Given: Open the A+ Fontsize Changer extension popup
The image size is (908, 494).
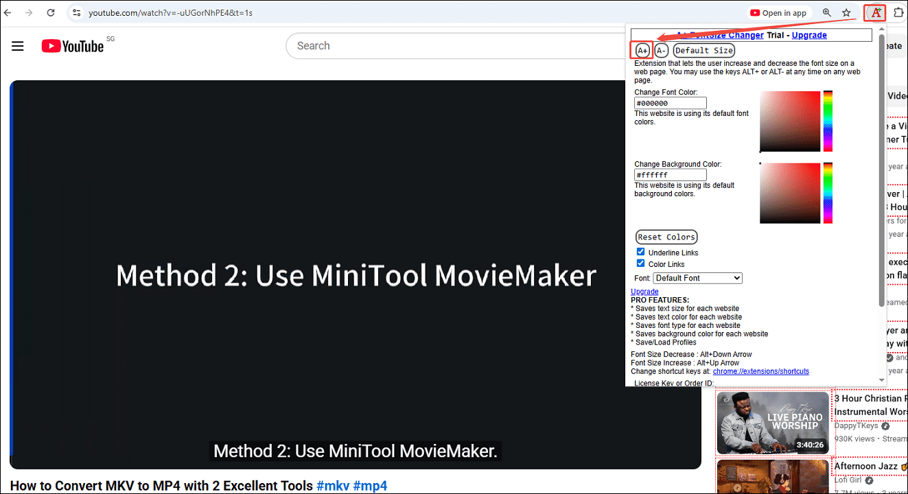Looking at the screenshot, I should tap(874, 12).
